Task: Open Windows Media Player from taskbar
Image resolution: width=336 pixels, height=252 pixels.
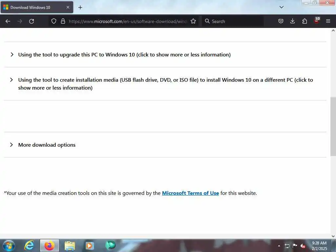Action: pyautogui.click(x=90, y=245)
